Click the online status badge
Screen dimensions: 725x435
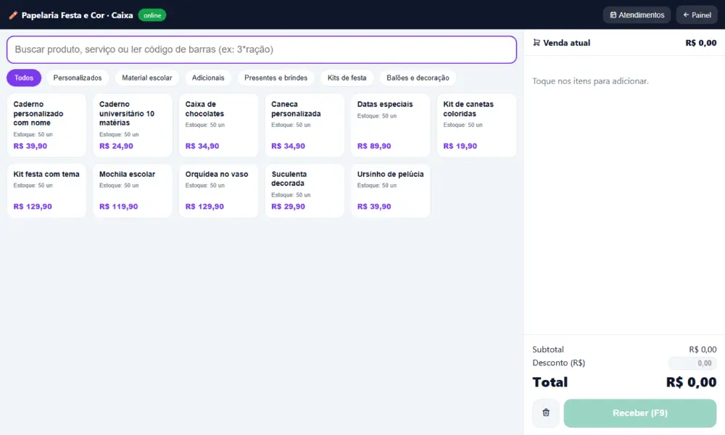(152, 15)
